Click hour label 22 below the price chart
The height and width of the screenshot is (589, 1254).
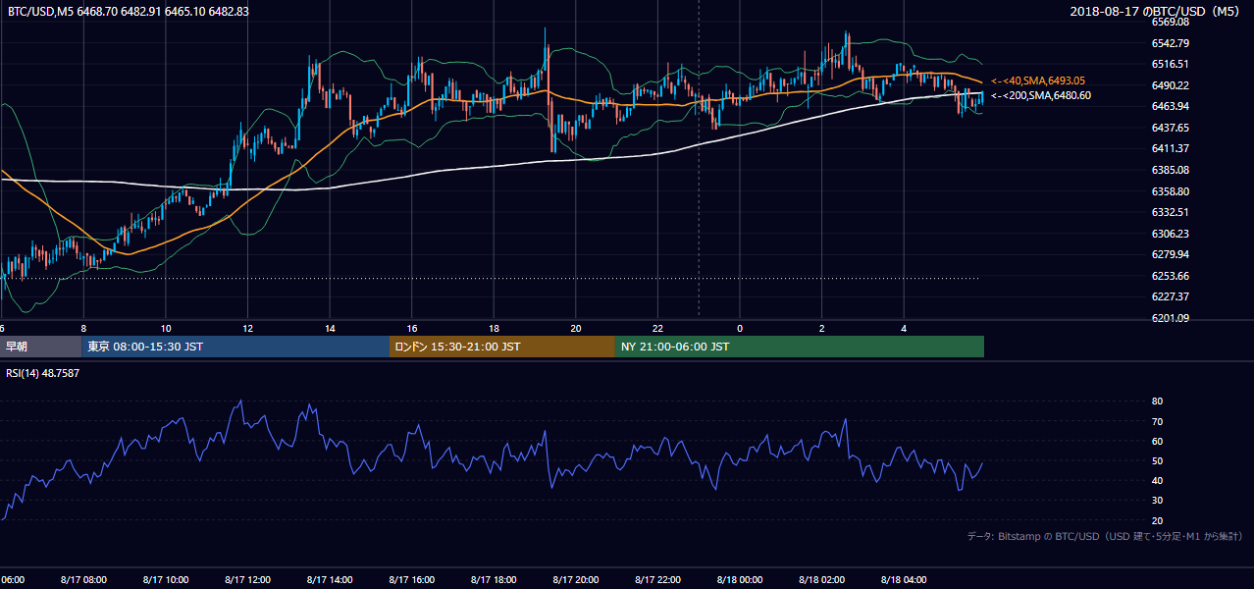click(657, 328)
